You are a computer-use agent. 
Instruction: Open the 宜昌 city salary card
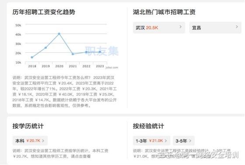(x=215, y=27)
